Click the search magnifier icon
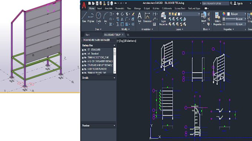The image size is (252, 141). pos(231,3)
